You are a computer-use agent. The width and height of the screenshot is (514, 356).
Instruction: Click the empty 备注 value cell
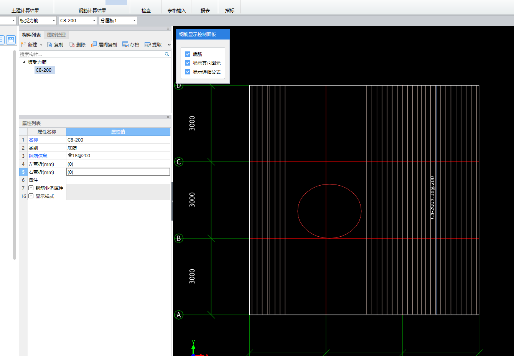118,180
